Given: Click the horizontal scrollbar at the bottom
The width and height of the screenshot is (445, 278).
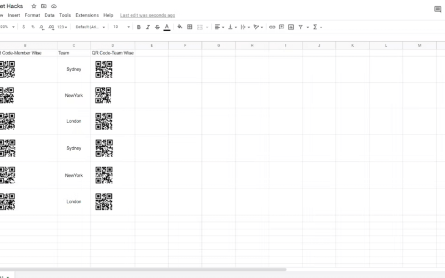Looking at the screenshot, I should pyautogui.click(x=143, y=269).
